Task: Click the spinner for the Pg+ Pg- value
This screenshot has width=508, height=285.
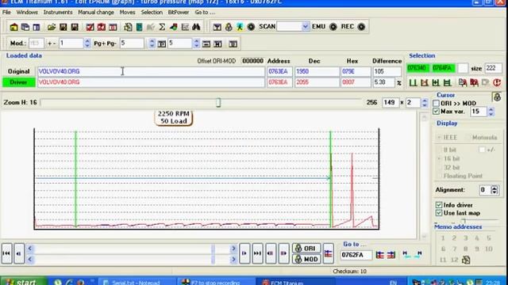Action: (152, 44)
